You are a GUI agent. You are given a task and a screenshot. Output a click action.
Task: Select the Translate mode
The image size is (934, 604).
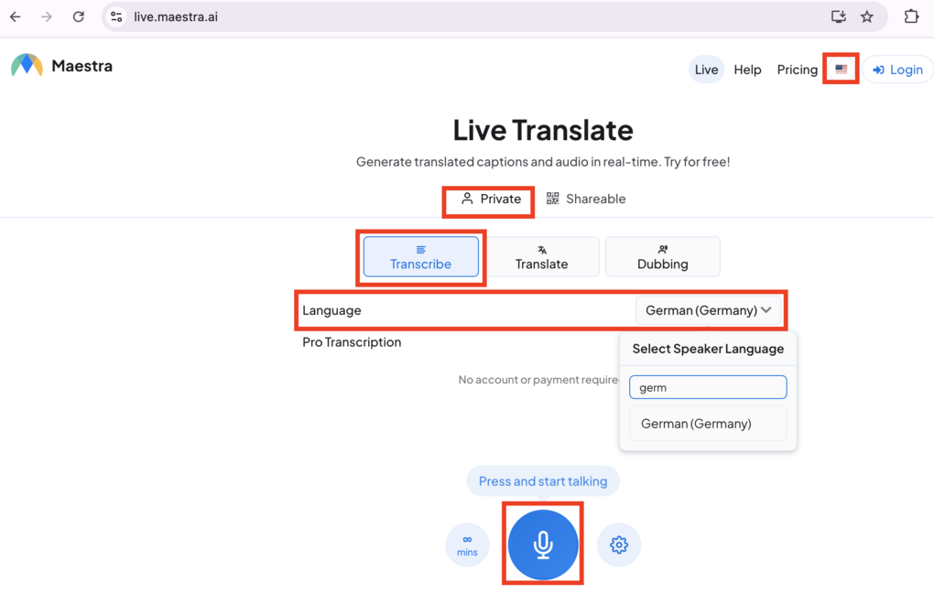tap(541, 256)
